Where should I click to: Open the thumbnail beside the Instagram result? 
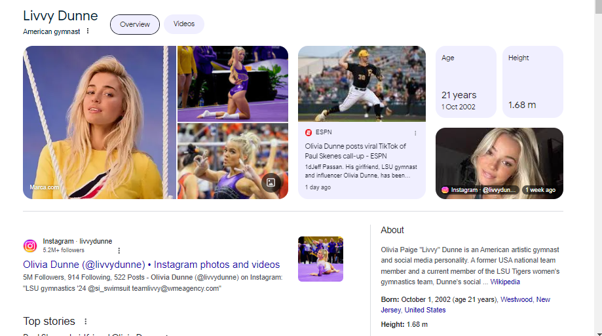[x=320, y=259]
